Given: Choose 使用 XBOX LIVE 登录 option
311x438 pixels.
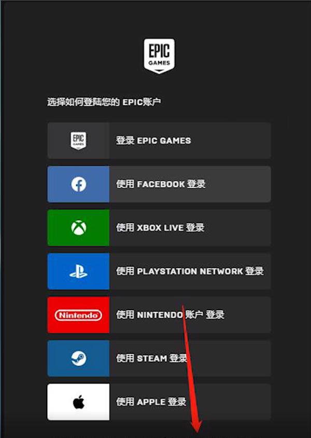Looking at the screenshot, I should (x=160, y=228).
